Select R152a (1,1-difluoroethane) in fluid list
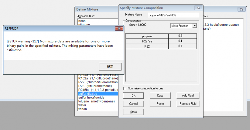This screenshot has height=130, width=250. [x=98, y=78]
